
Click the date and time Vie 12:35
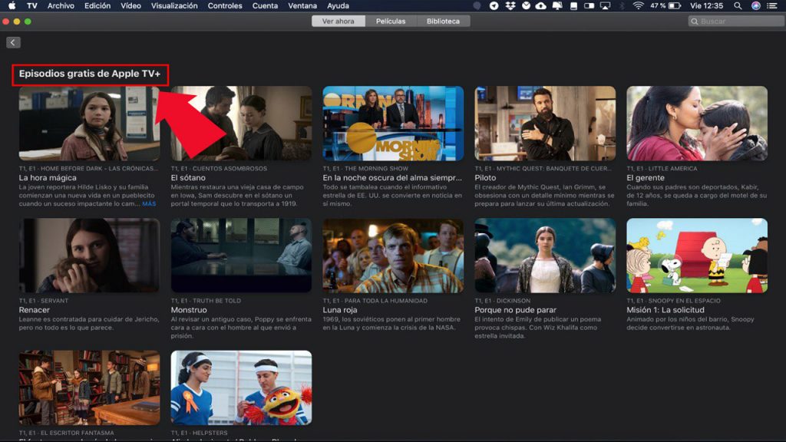point(706,6)
